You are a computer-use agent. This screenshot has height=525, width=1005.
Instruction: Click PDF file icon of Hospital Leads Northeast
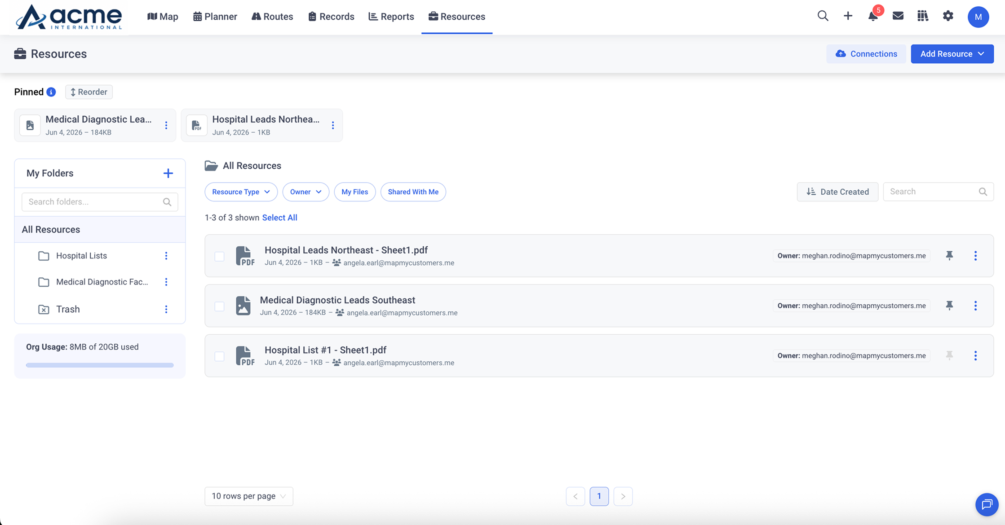click(x=245, y=256)
